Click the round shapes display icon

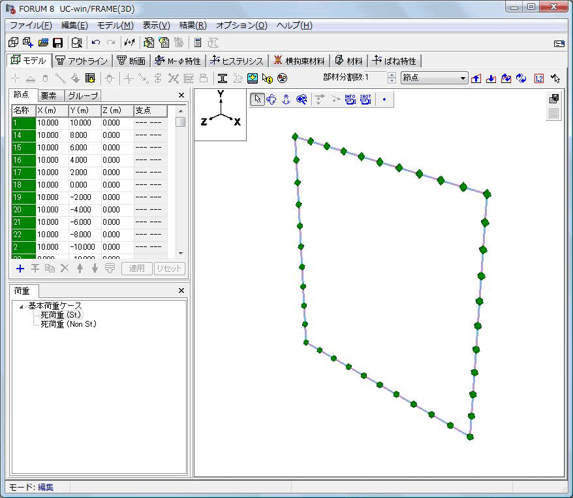coord(282,78)
